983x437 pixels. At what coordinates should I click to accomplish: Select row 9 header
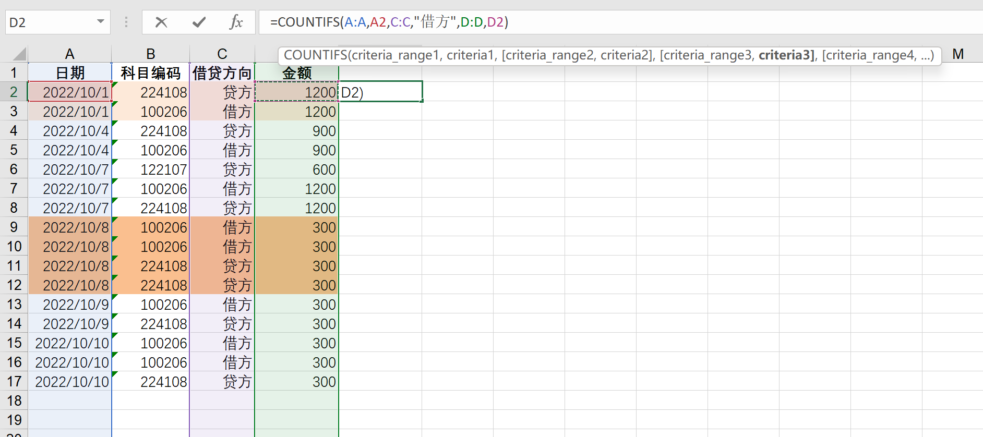click(x=14, y=227)
